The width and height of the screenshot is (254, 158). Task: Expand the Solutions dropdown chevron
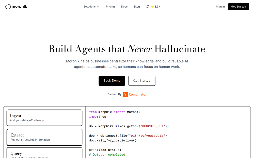point(98,7)
